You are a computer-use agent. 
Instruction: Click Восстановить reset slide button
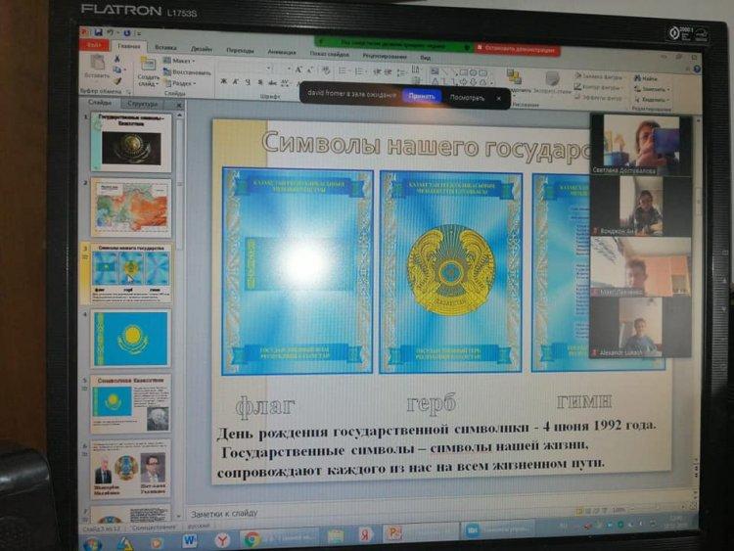[x=187, y=72]
